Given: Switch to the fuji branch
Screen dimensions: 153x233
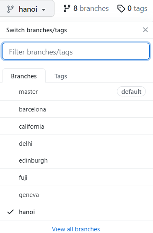Looking at the screenshot, I should pyautogui.click(x=76, y=177).
